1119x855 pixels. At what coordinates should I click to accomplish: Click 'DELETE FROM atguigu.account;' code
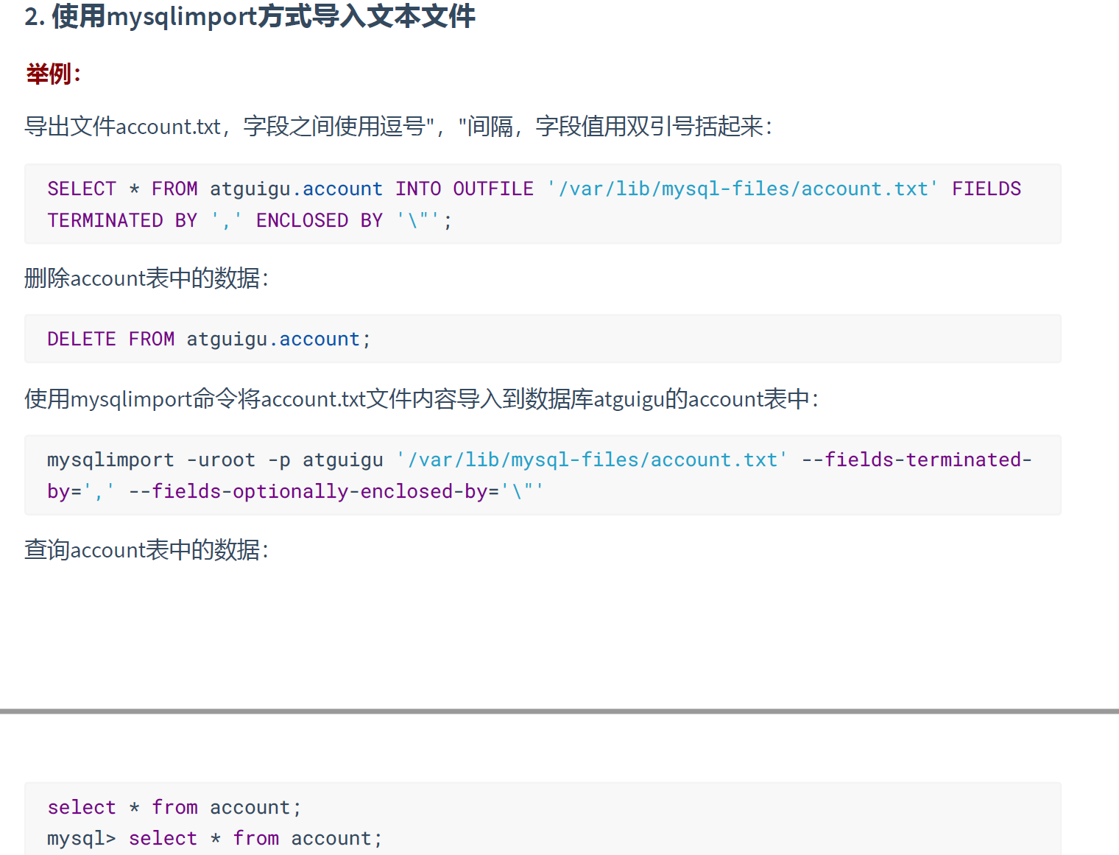tap(209, 339)
